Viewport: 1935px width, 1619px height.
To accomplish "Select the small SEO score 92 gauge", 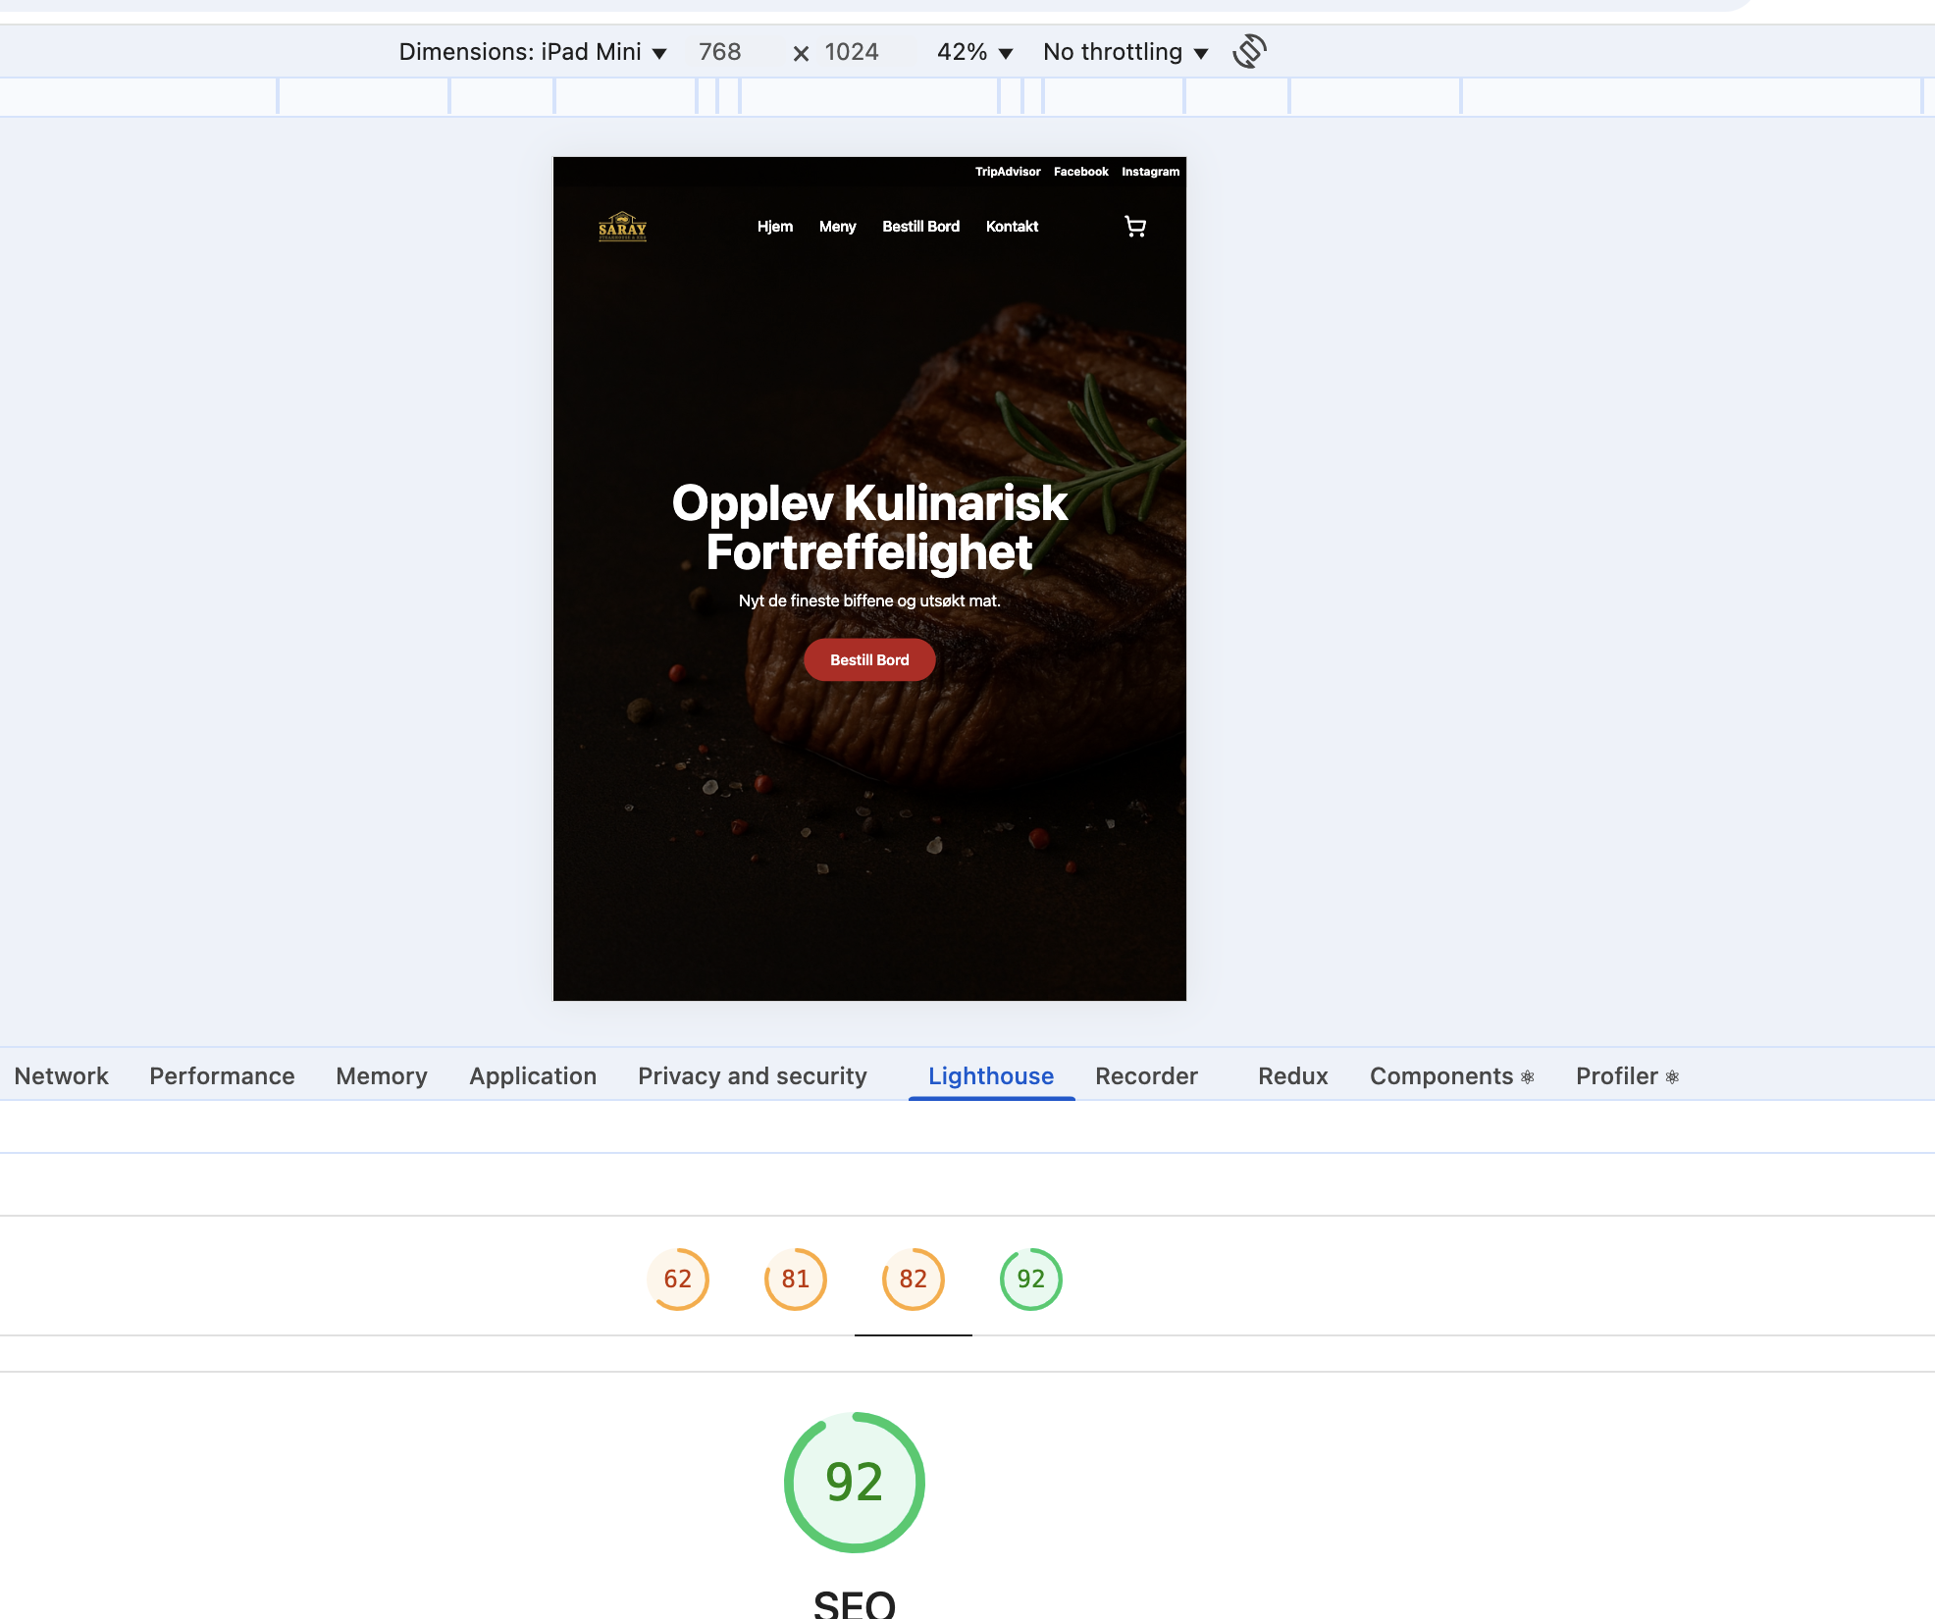I will (x=1030, y=1279).
